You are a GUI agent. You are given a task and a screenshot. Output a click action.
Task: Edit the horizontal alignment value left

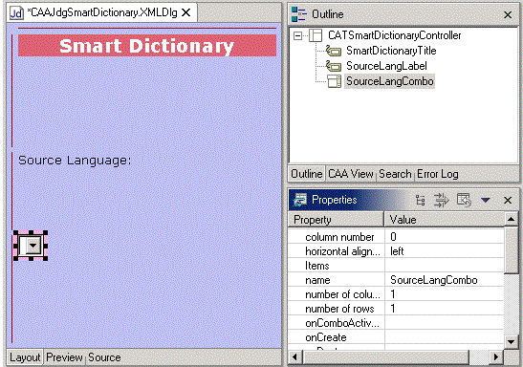click(445, 251)
